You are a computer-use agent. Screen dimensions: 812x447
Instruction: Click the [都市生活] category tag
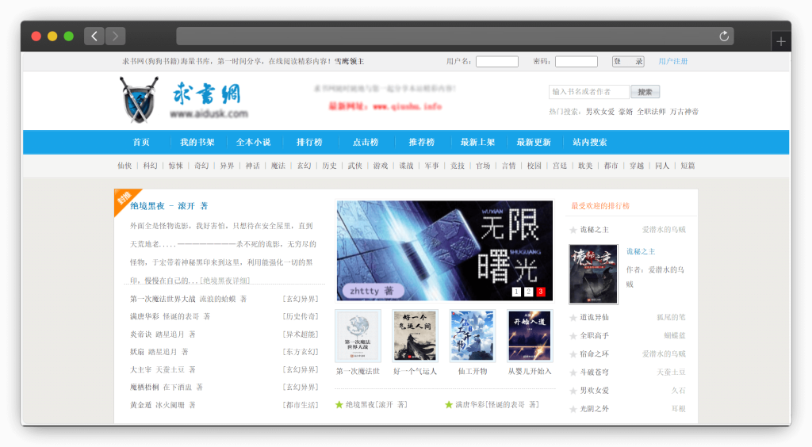pyautogui.click(x=301, y=405)
